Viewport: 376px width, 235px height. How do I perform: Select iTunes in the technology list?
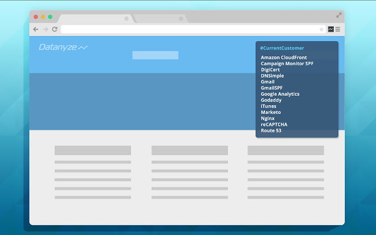coord(268,106)
